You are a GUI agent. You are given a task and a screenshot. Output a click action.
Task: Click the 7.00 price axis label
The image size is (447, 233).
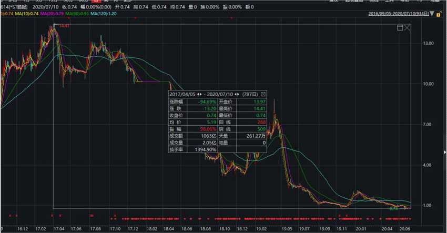(x=428, y=125)
